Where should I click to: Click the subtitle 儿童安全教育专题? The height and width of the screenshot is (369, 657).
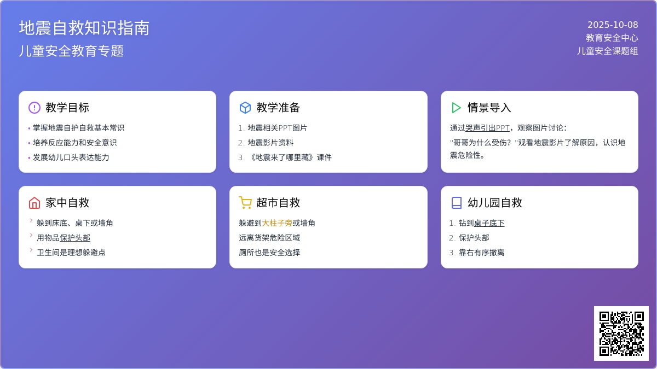point(72,51)
